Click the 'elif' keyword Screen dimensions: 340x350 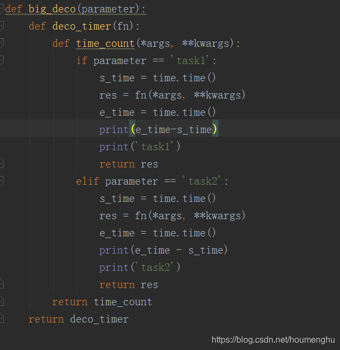tap(87, 181)
